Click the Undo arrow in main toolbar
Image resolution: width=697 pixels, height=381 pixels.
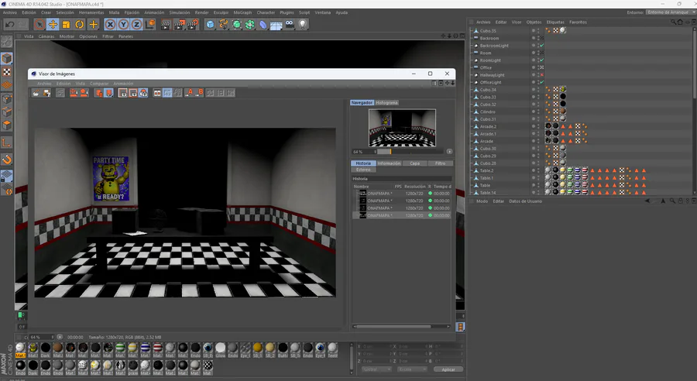pyautogui.click(x=10, y=25)
